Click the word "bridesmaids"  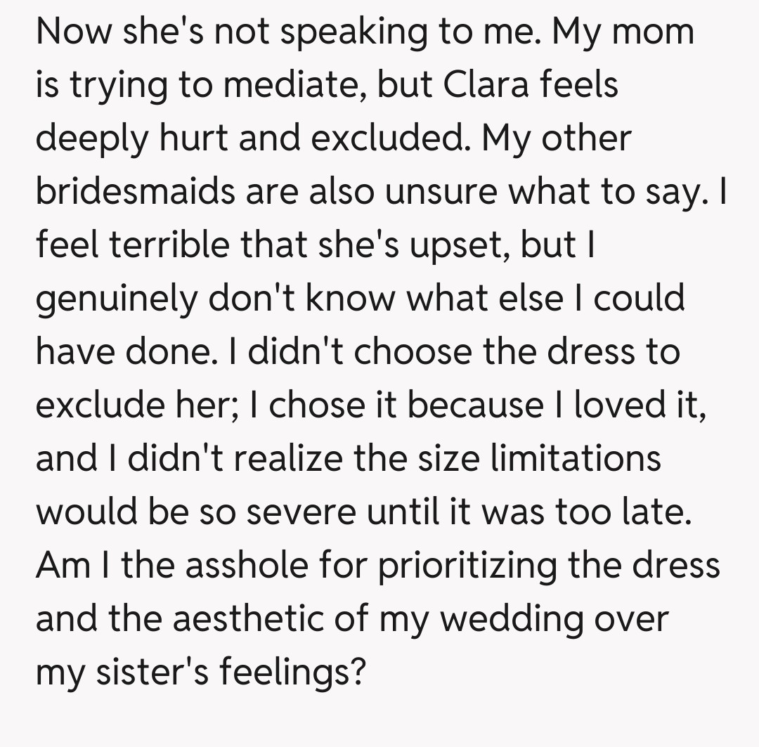click(134, 193)
